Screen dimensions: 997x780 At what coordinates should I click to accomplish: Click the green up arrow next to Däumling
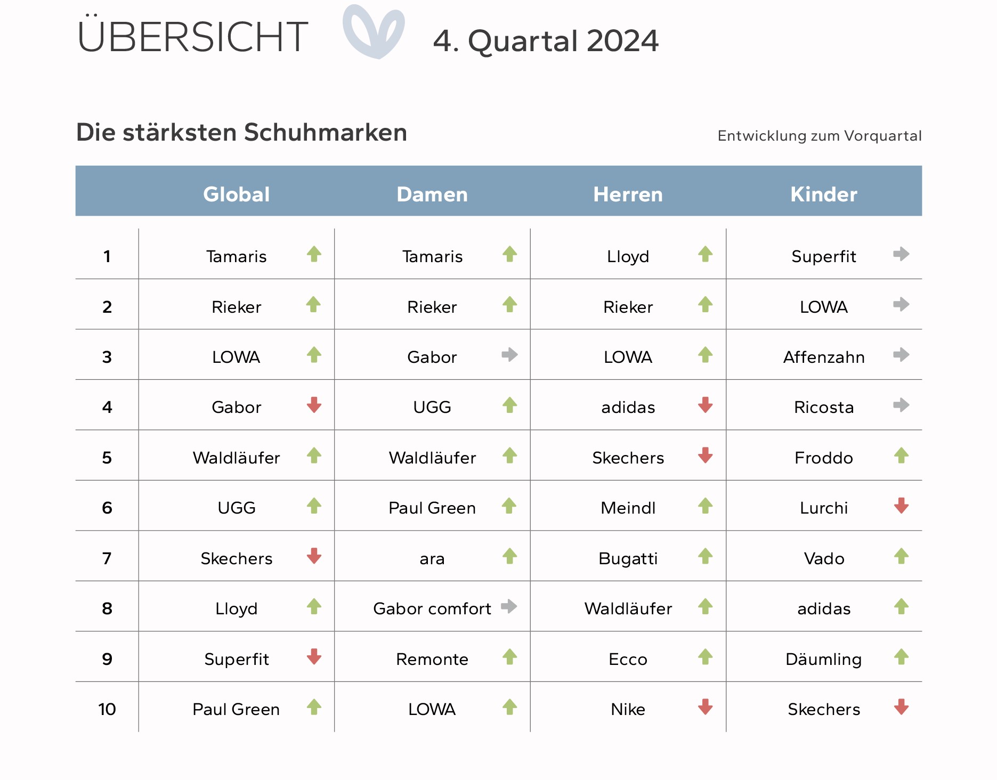(x=901, y=657)
